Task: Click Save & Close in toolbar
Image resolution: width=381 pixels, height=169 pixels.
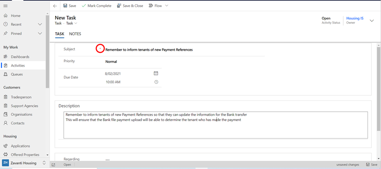Action: 130,6
